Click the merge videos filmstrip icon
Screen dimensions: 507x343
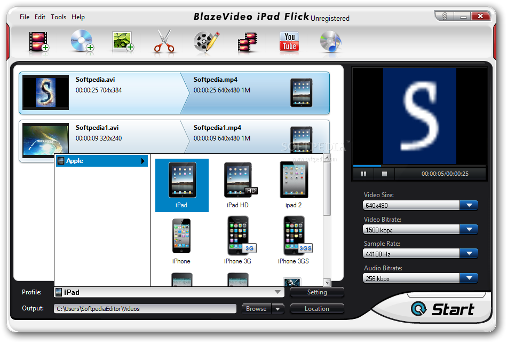[247, 42]
